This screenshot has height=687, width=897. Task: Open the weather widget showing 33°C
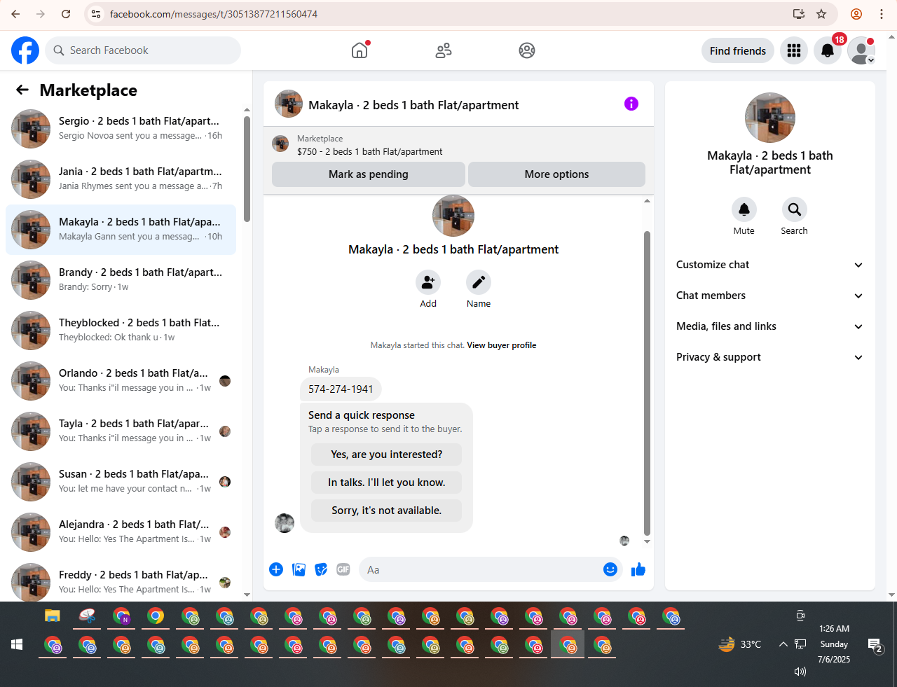tap(740, 644)
